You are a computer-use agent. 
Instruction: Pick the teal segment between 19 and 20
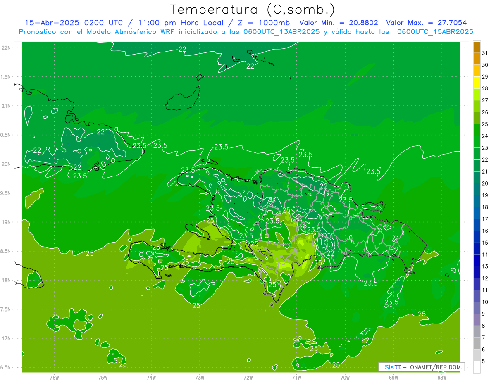(x=477, y=189)
